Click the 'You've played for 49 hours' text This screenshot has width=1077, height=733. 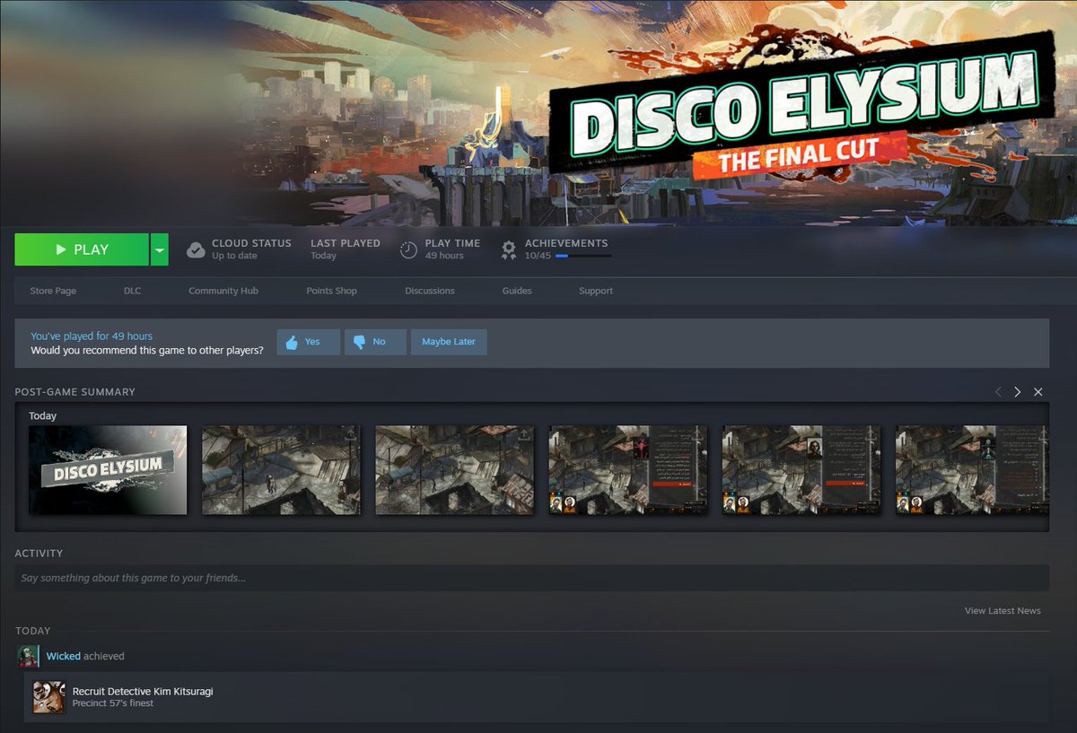point(92,336)
